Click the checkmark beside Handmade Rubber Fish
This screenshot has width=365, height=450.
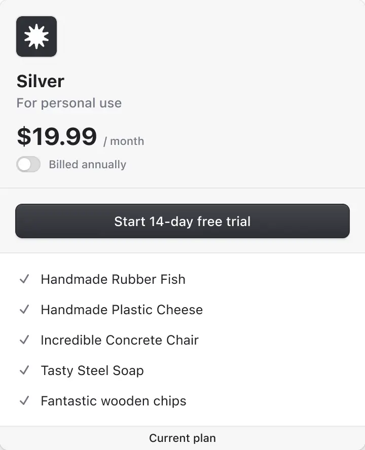point(24,279)
